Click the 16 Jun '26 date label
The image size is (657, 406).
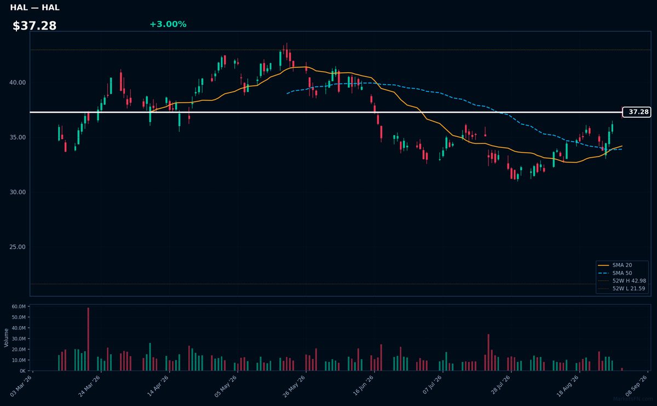click(x=362, y=386)
